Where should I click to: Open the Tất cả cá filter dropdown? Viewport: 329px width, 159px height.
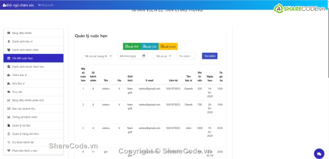(162, 56)
